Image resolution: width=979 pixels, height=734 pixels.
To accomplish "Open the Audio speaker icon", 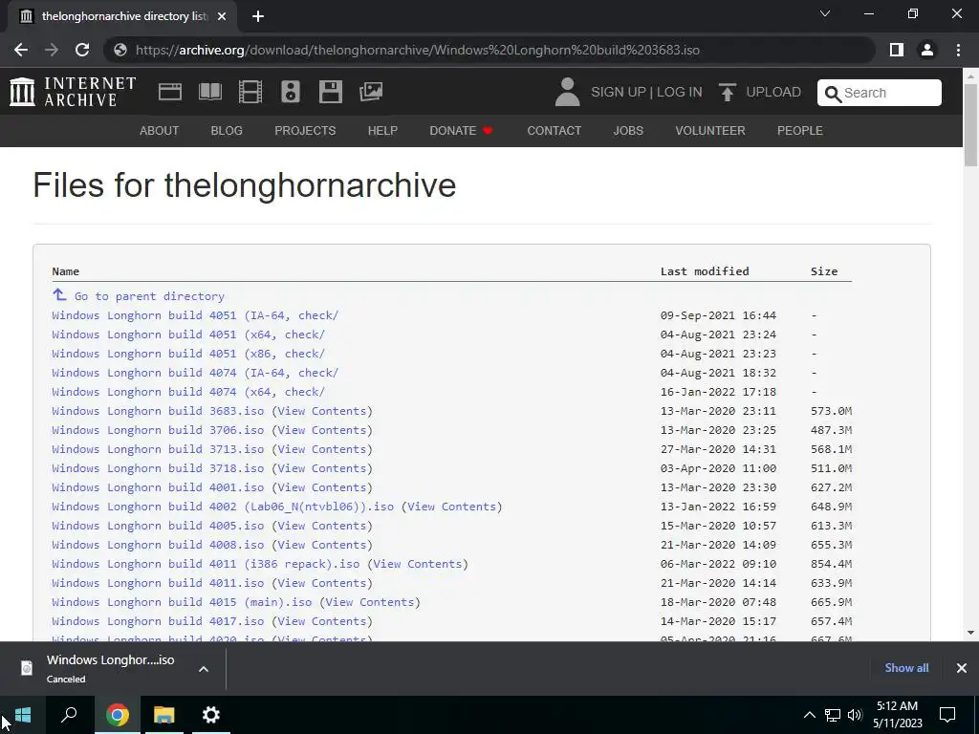I will [x=291, y=92].
